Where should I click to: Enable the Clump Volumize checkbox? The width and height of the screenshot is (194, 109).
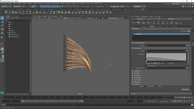point(146,66)
